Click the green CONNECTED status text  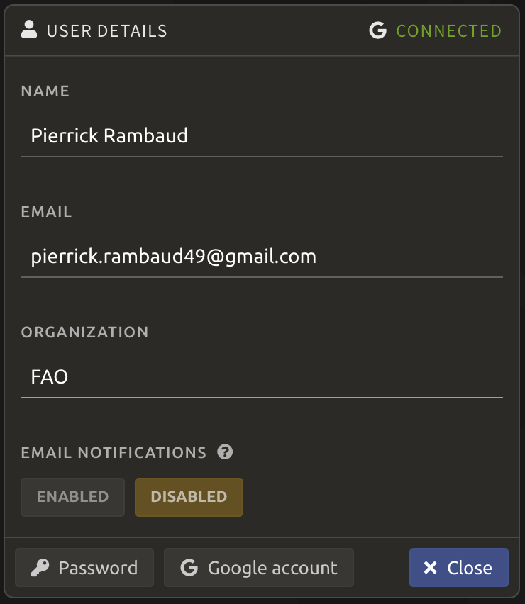click(x=448, y=31)
